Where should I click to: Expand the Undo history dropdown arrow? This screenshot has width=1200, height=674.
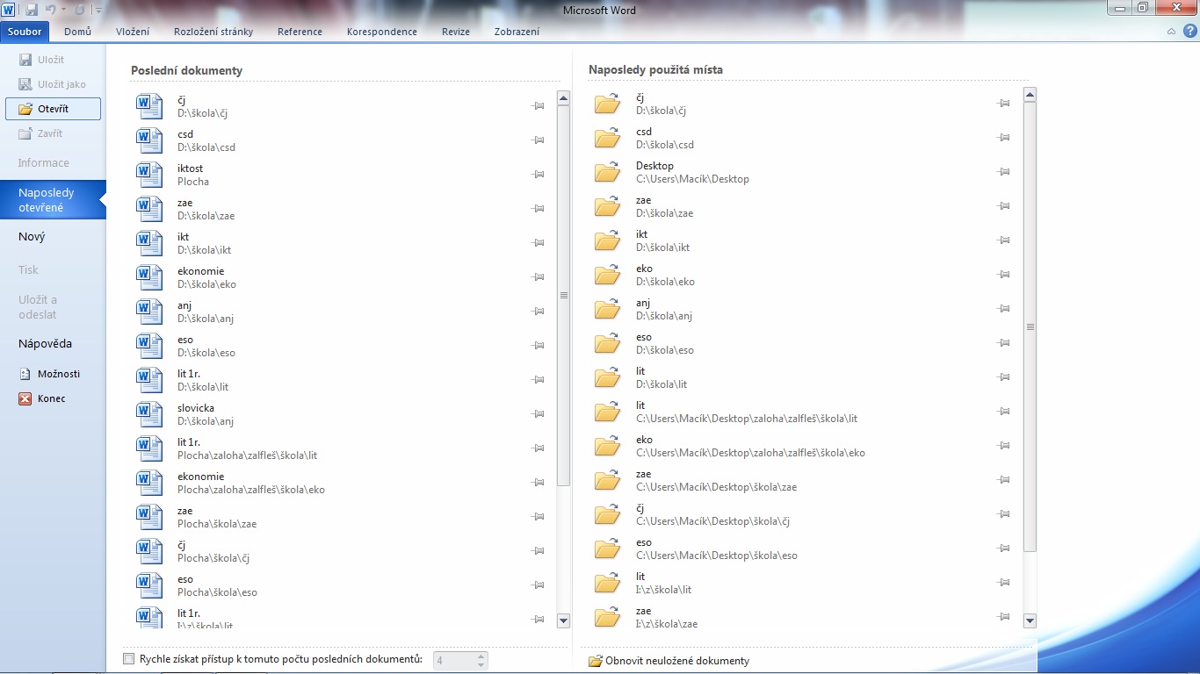pyautogui.click(x=63, y=11)
